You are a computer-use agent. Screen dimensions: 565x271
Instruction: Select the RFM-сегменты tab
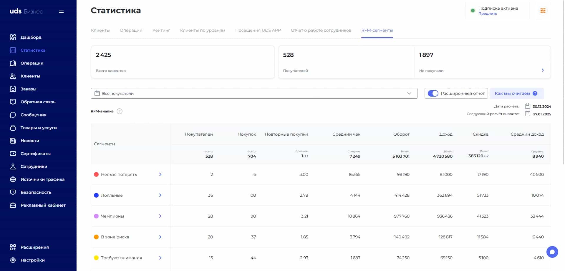377,30
